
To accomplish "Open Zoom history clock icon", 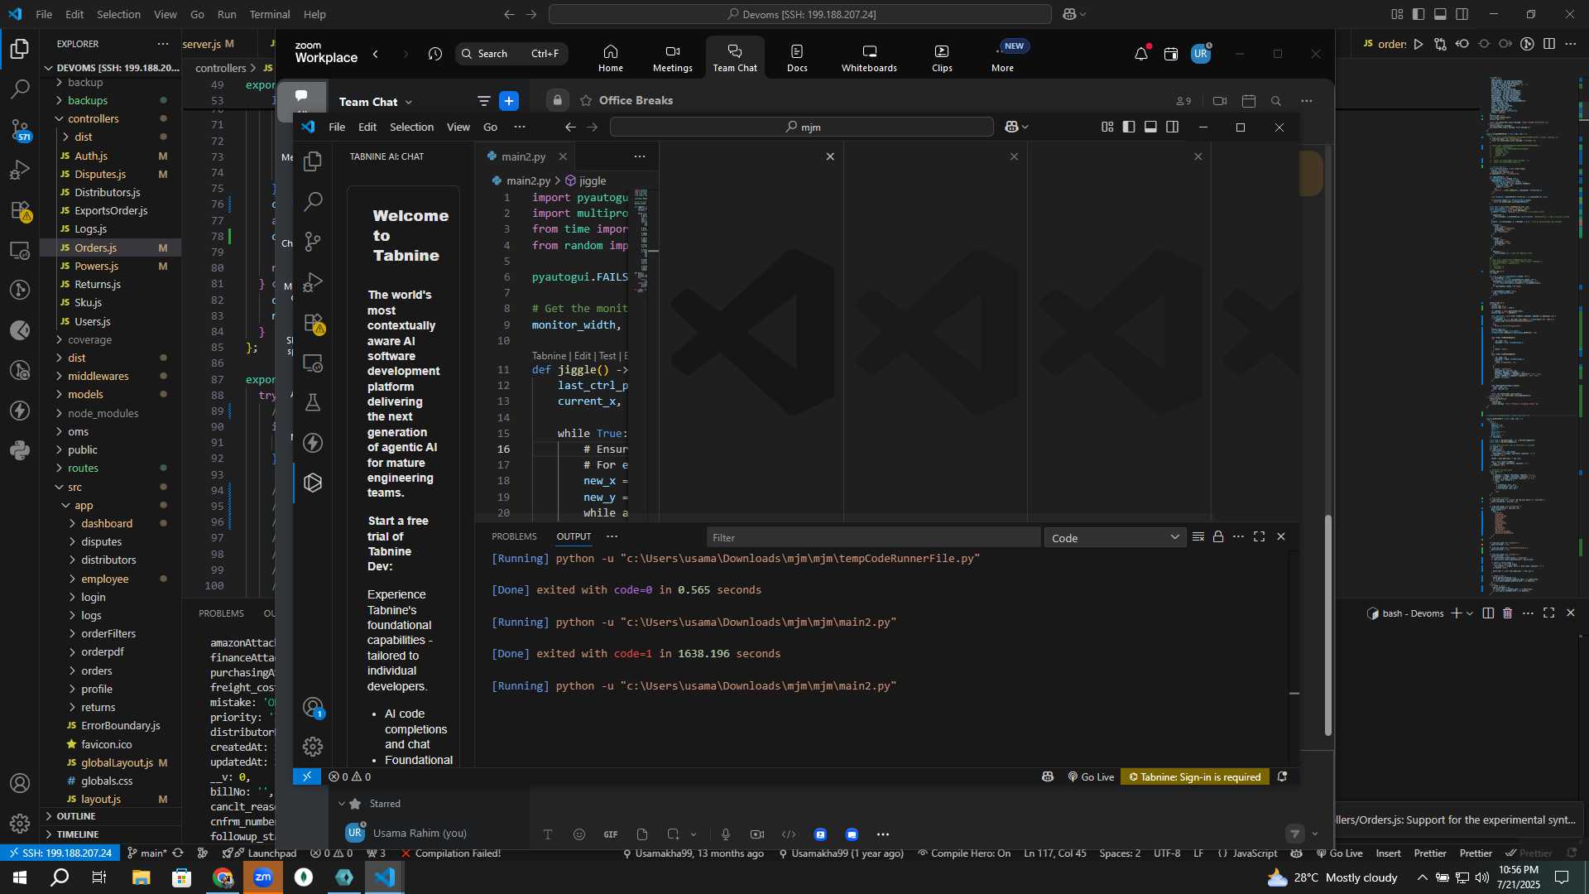I will pos(435,54).
